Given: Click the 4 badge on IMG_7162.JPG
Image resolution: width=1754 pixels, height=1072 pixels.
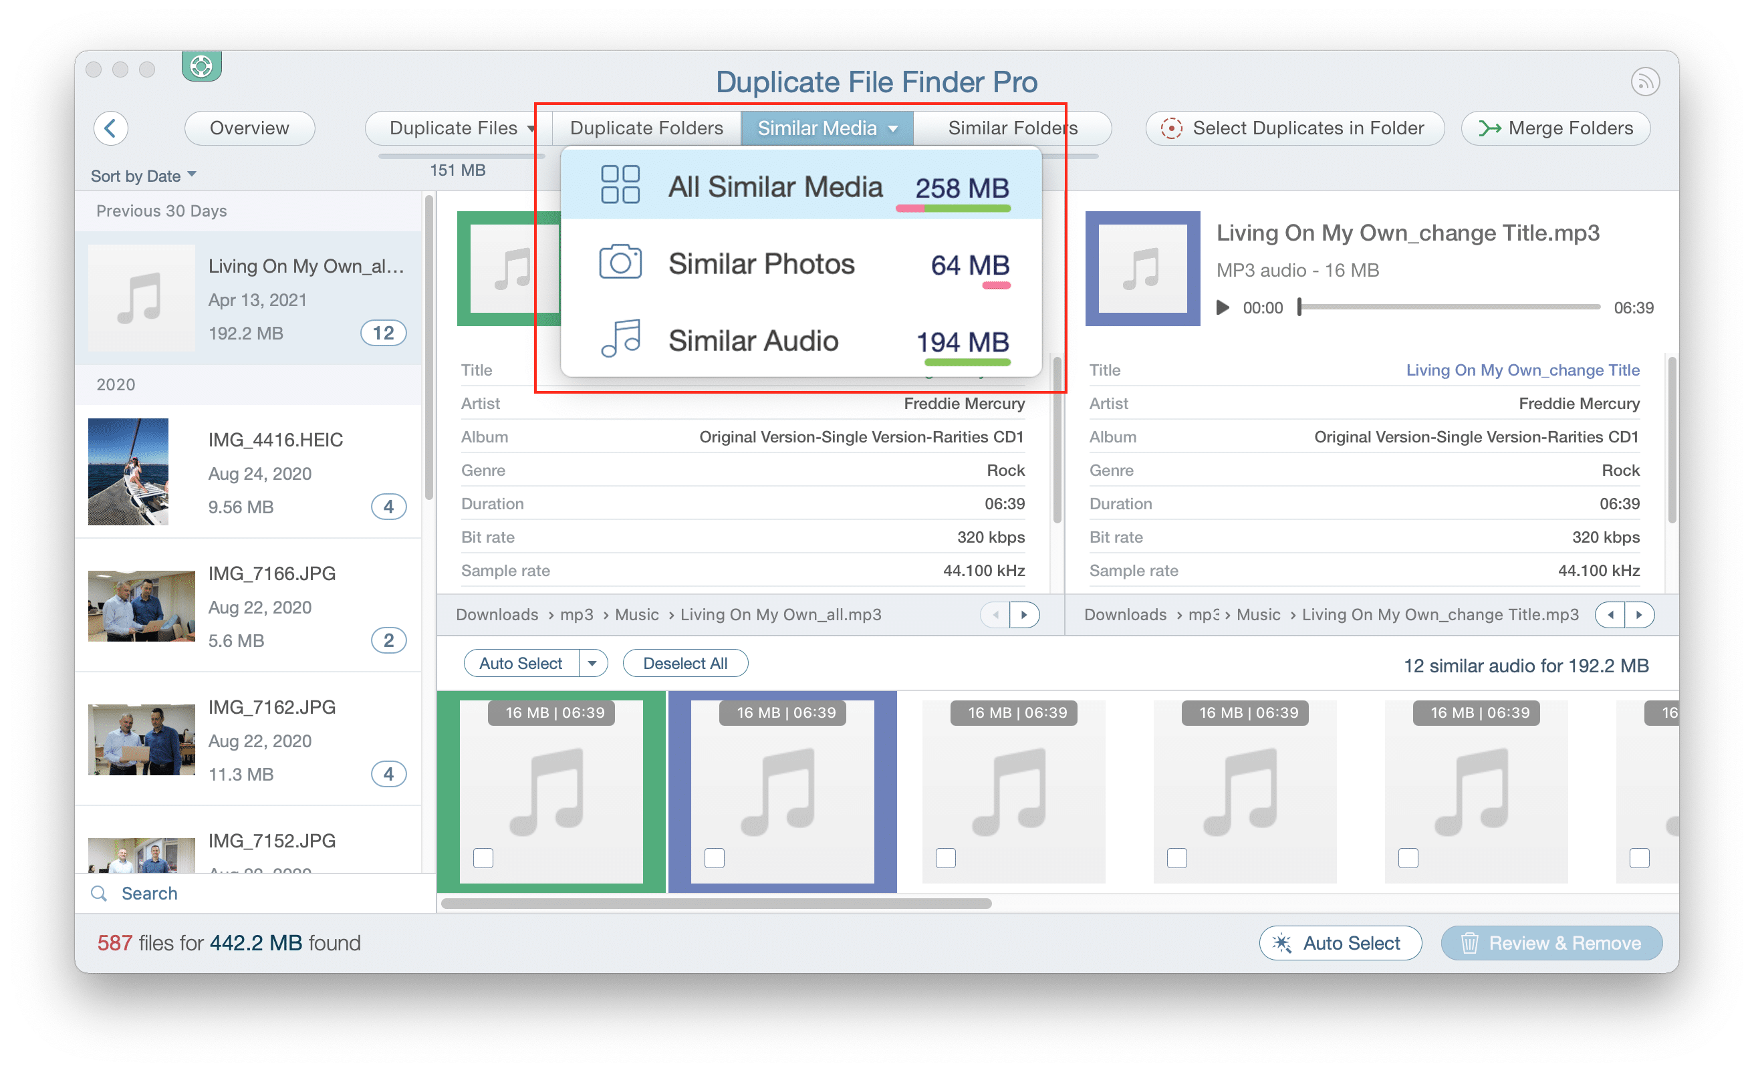Looking at the screenshot, I should pos(388,775).
